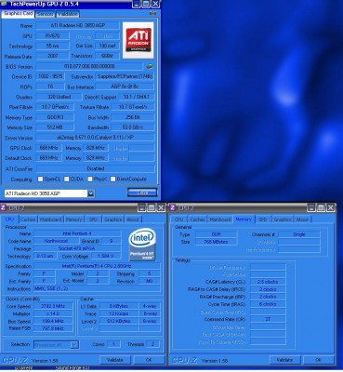Check the PhysX checkbox
The image size is (343, 372).
pyautogui.click(x=90, y=179)
